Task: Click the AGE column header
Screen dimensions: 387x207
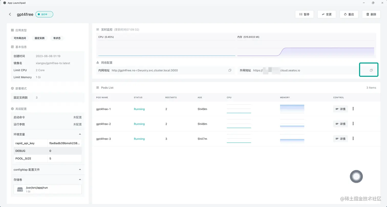Action: [x=200, y=98]
